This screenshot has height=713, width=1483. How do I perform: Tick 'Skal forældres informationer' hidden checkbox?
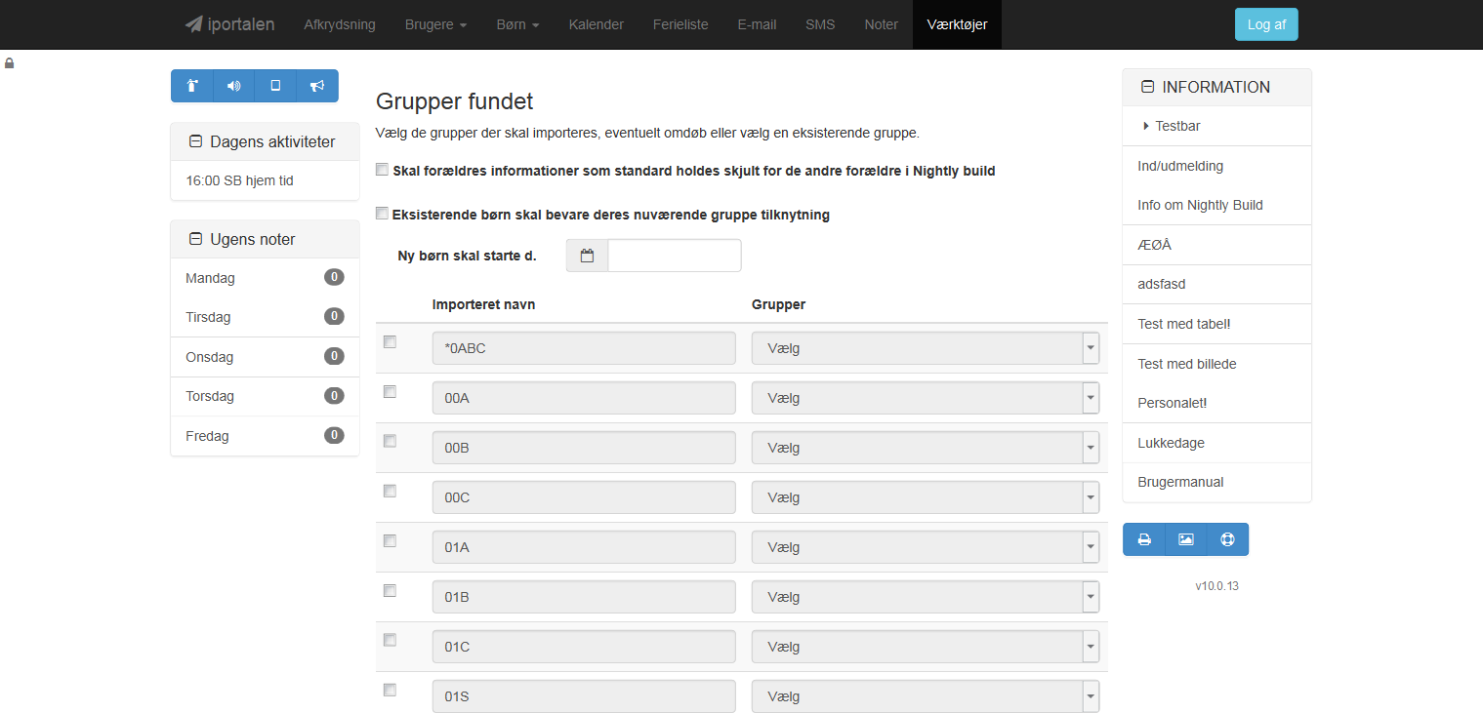382,170
